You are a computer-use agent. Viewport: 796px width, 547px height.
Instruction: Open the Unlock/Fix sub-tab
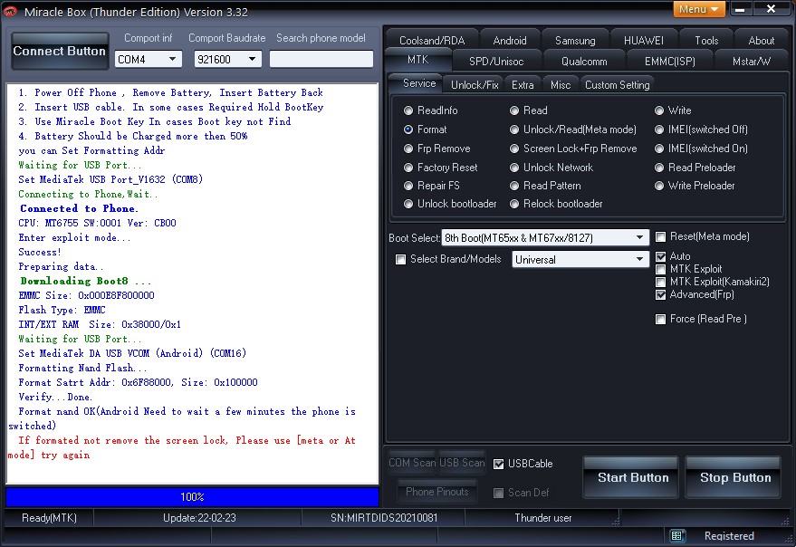click(x=475, y=85)
